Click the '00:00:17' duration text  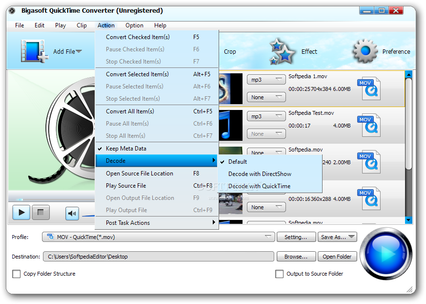pyautogui.click(x=300, y=126)
